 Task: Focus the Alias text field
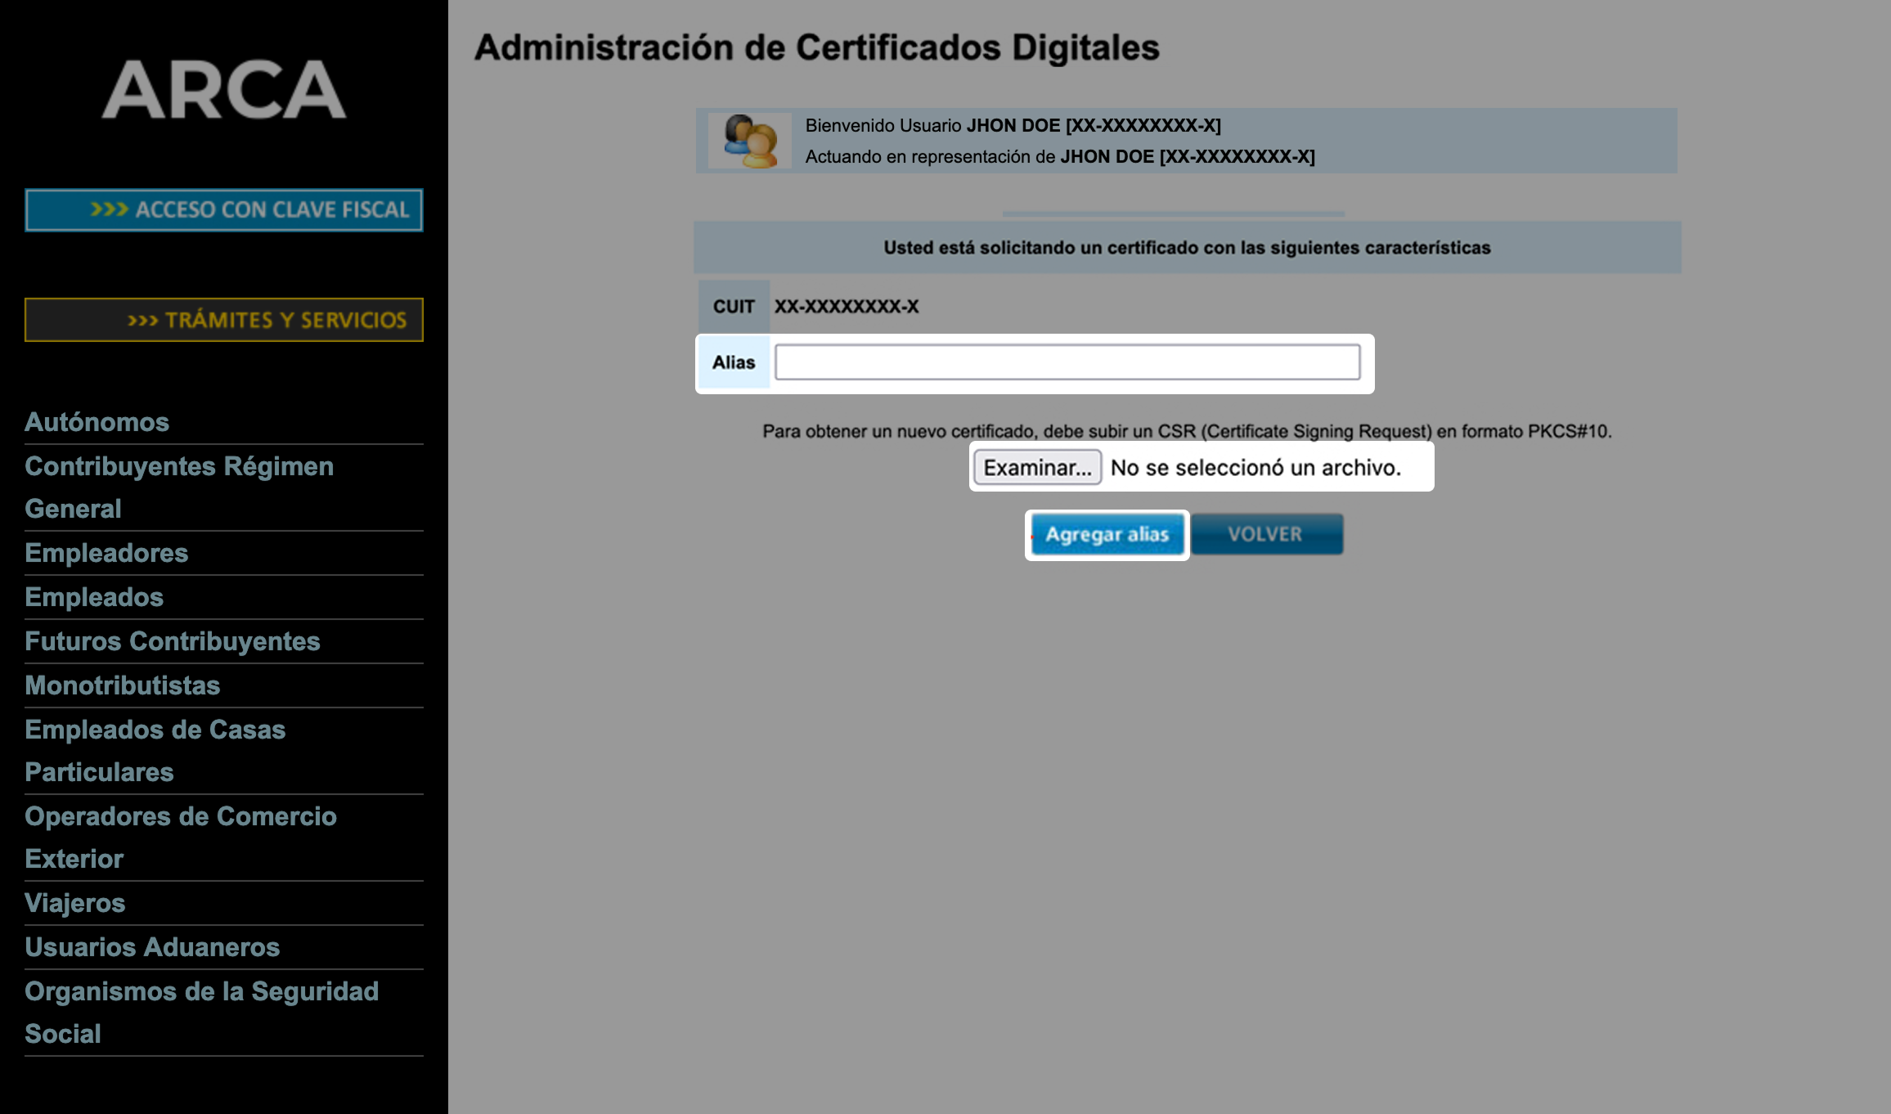pyautogui.click(x=1067, y=362)
